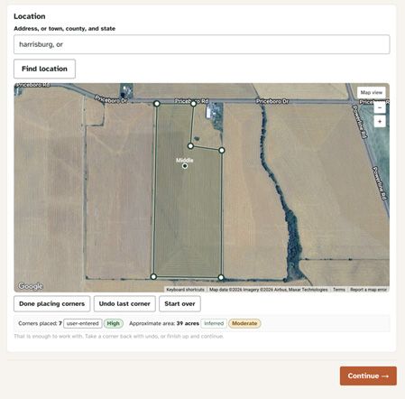Image resolution: width=405 pixels, height=399 pixels.
Task: Switch the map to Map view
Action: tap(372, 92)
